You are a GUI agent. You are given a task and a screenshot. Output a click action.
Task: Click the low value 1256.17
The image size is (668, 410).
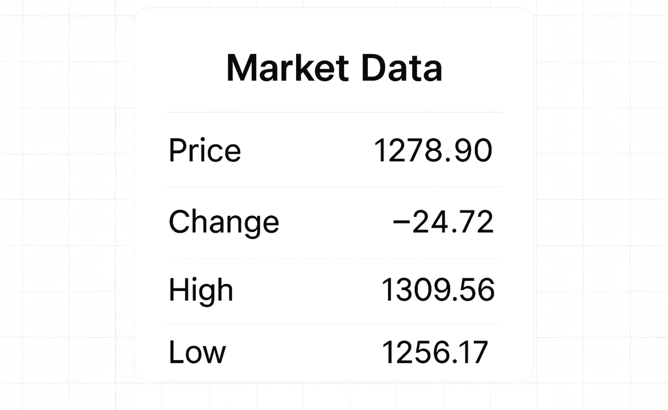(x=435, y=352)
